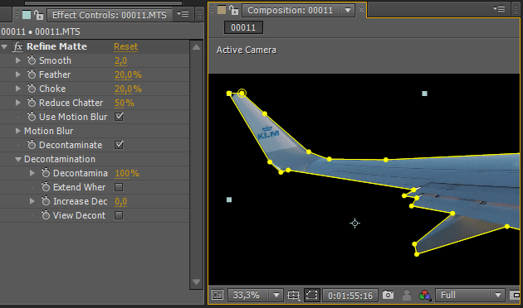Uncheck the Decontaminate checkbox
The width and height of the screenshot is (523, 308).
click(119, 145)
